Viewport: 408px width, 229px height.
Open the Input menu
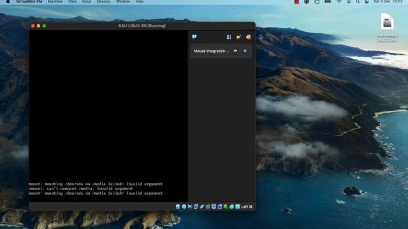click(87, 1)
